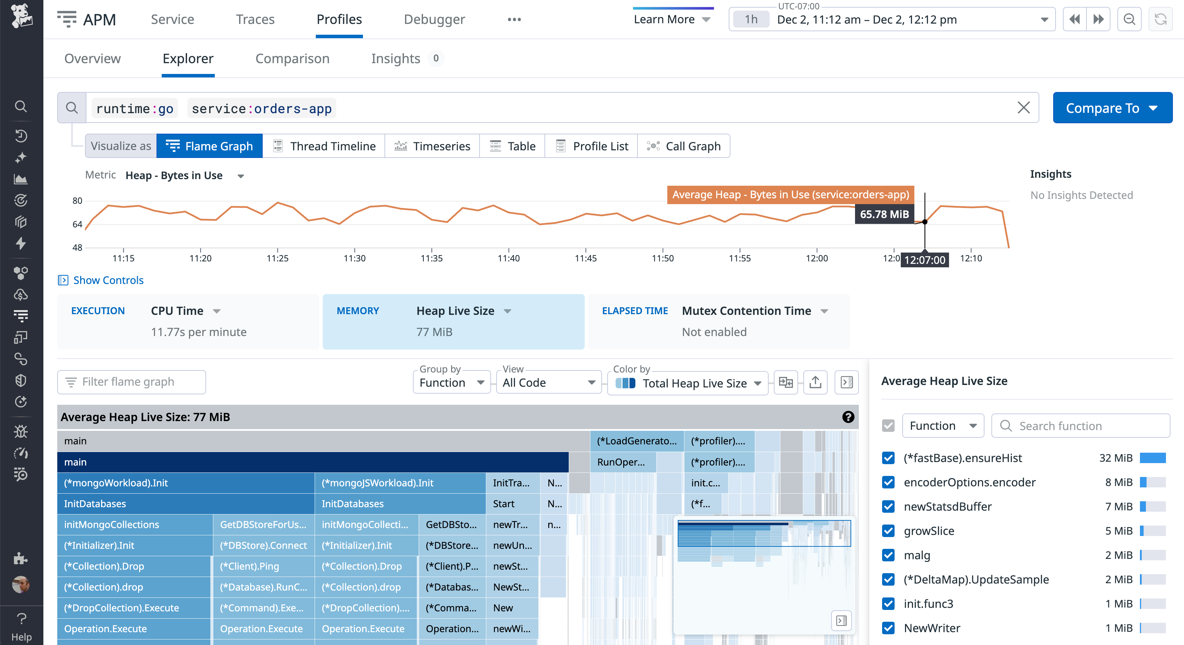Viewport: 1184px width, 645px height.
Task: Open the Compare To dropdown
Action: 1112,108
